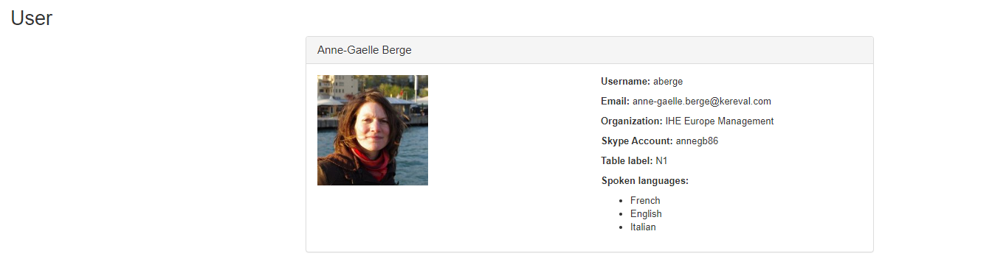The width and height of the screenshot is (992, 273).
Task: Click the Table label field name
Action: (627, 161)
